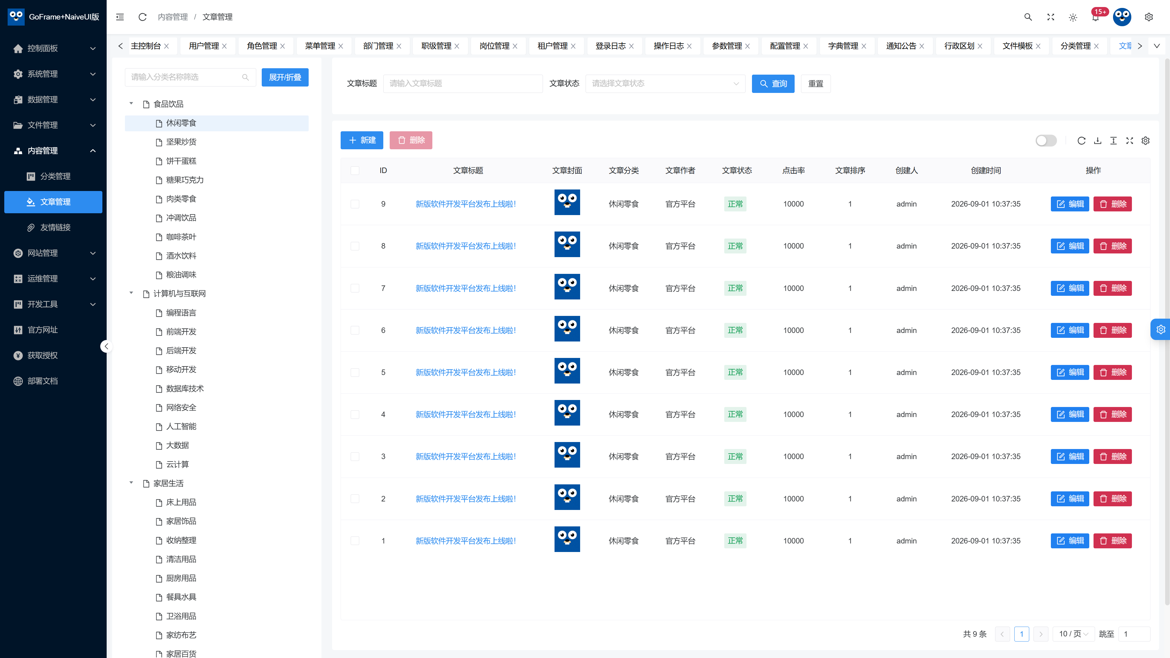Open the floating blue settings gear at the right edge

pos(1161,330)
